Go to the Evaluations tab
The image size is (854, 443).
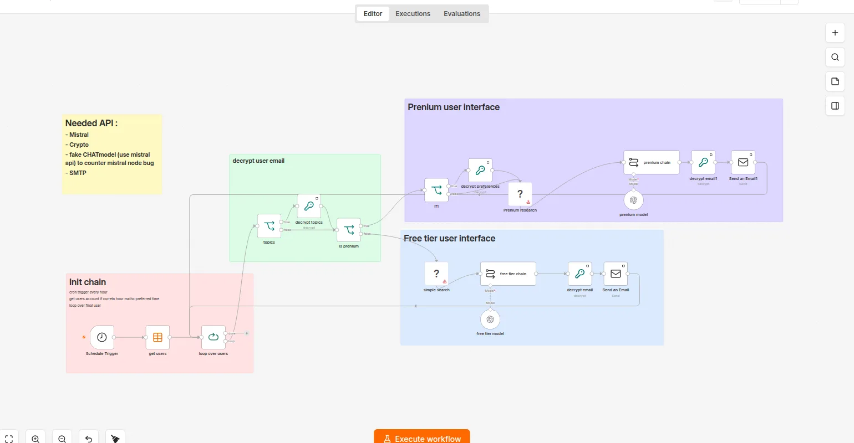click(462, 14)
